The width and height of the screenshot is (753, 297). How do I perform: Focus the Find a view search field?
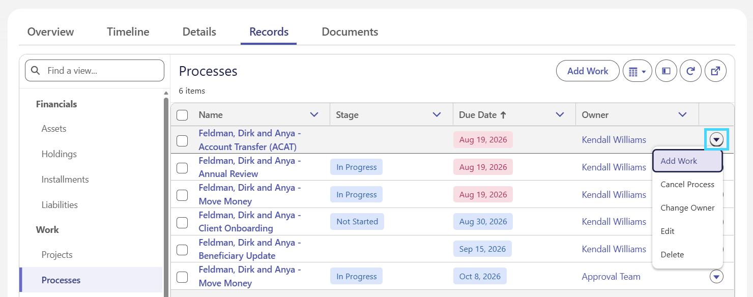(x=95, y=71)
